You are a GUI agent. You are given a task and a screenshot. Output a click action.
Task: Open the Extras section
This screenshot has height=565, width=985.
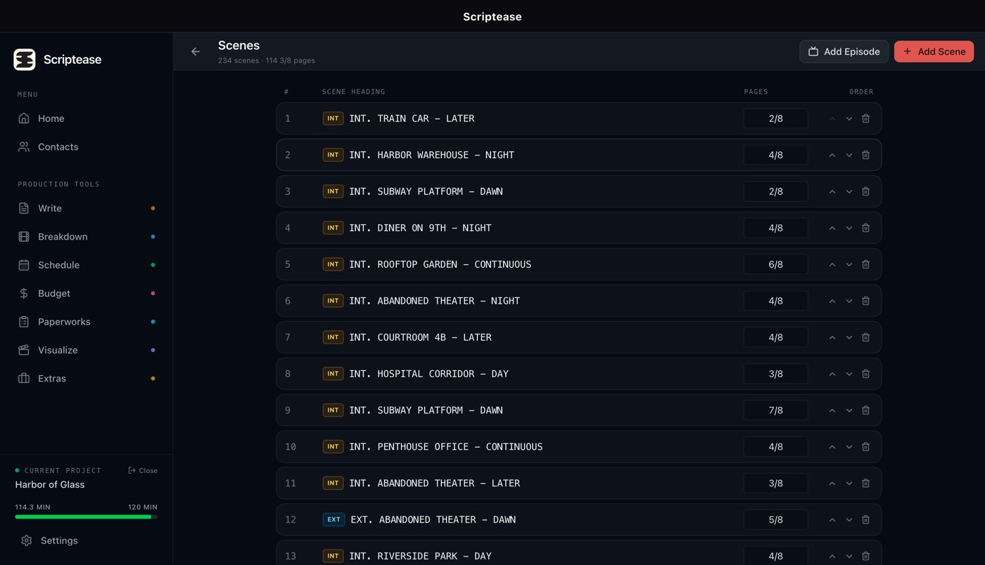pyautogui.click(x=87, y=379)
